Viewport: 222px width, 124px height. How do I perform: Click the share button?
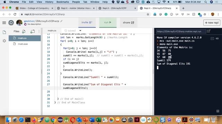click(x=128, y=22)
